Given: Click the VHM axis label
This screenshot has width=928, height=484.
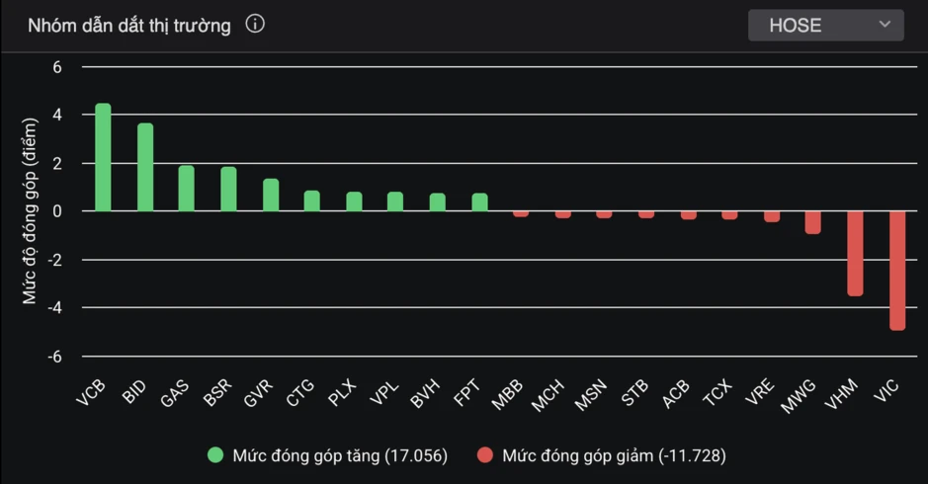Looking at the screenshot, I should (x=841, y=395).
